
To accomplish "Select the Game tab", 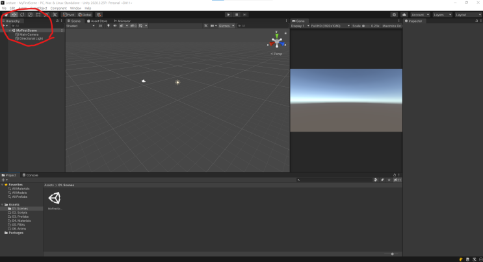I will (x=298, y=21).
